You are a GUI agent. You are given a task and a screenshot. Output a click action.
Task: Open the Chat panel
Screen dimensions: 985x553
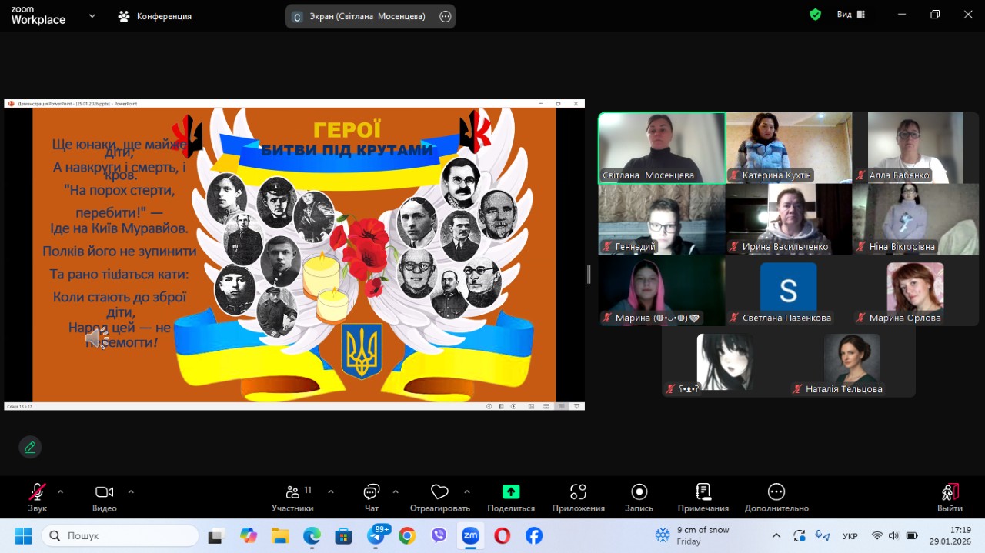tap(372, 498)
